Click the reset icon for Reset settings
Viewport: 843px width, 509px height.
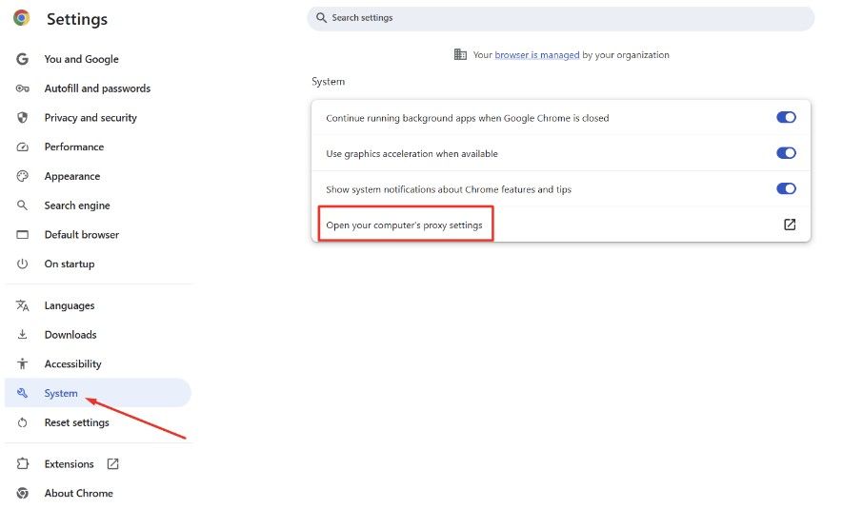click(x=22, y=422)
